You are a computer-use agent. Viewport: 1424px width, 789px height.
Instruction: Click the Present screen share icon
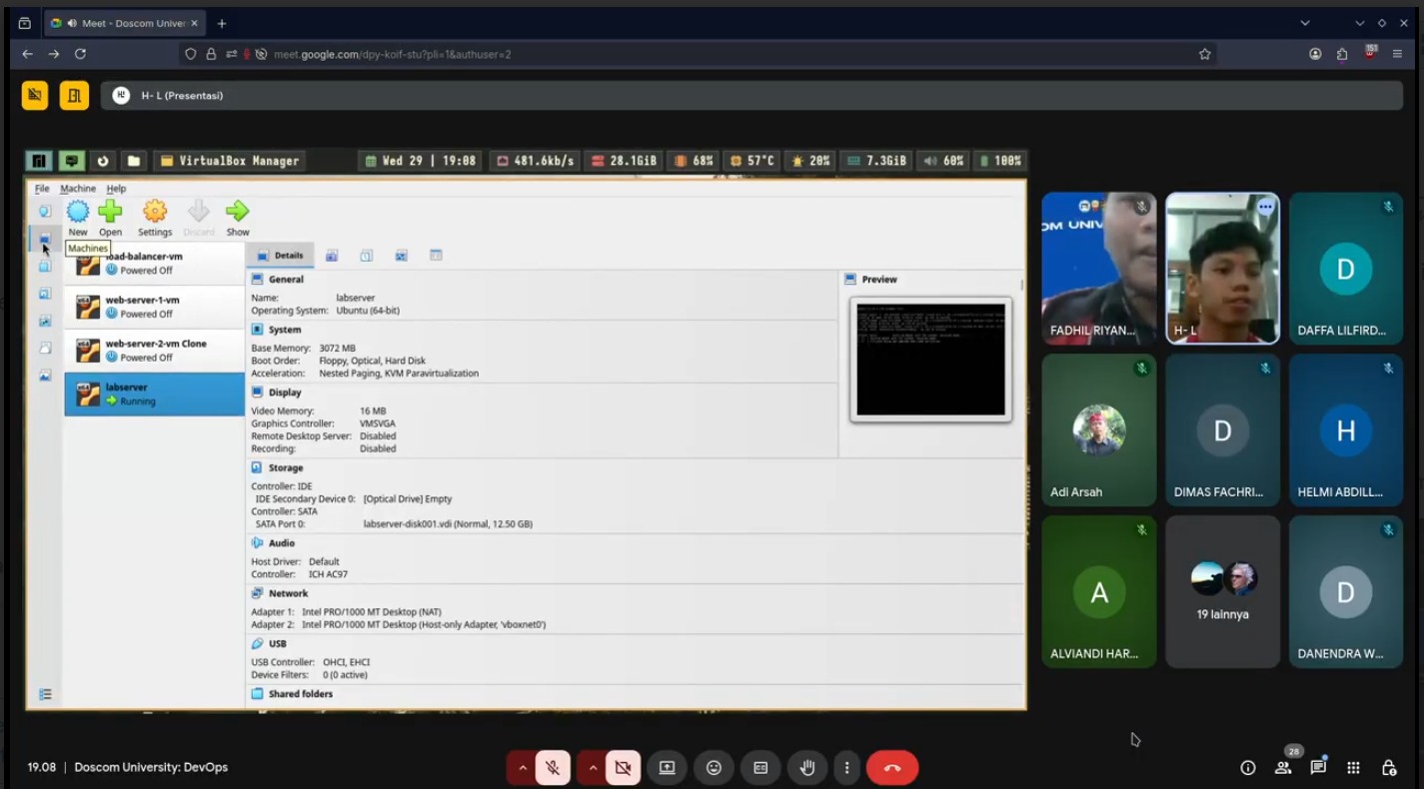point(667,768)
